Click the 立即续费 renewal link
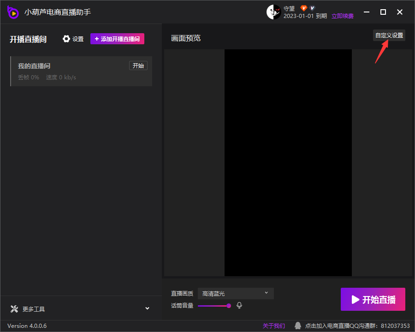This screenshot has width=415, height=332. (x=343, y=16)
